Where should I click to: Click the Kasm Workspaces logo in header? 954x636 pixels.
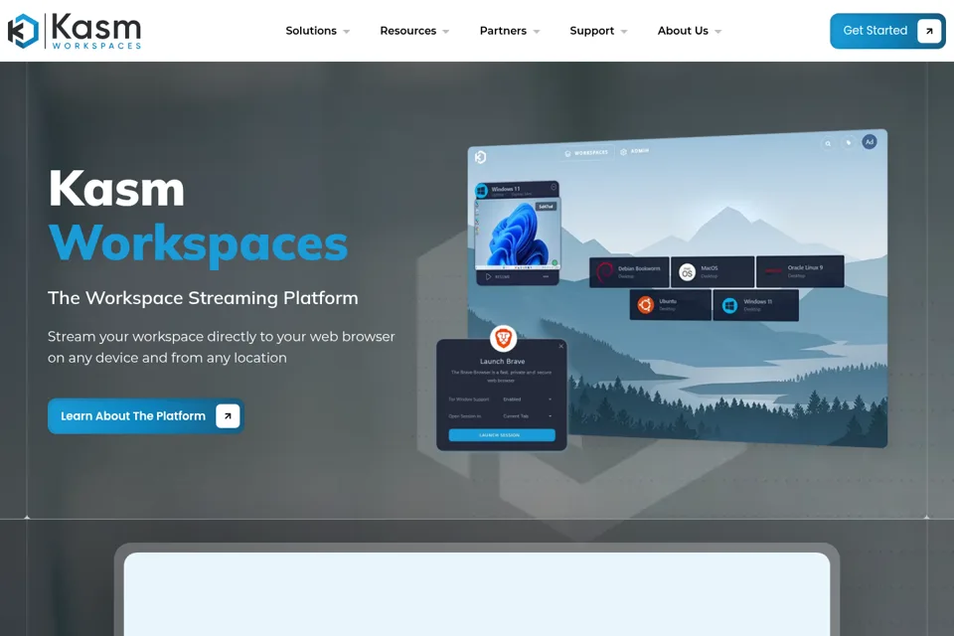pos(75,31)
